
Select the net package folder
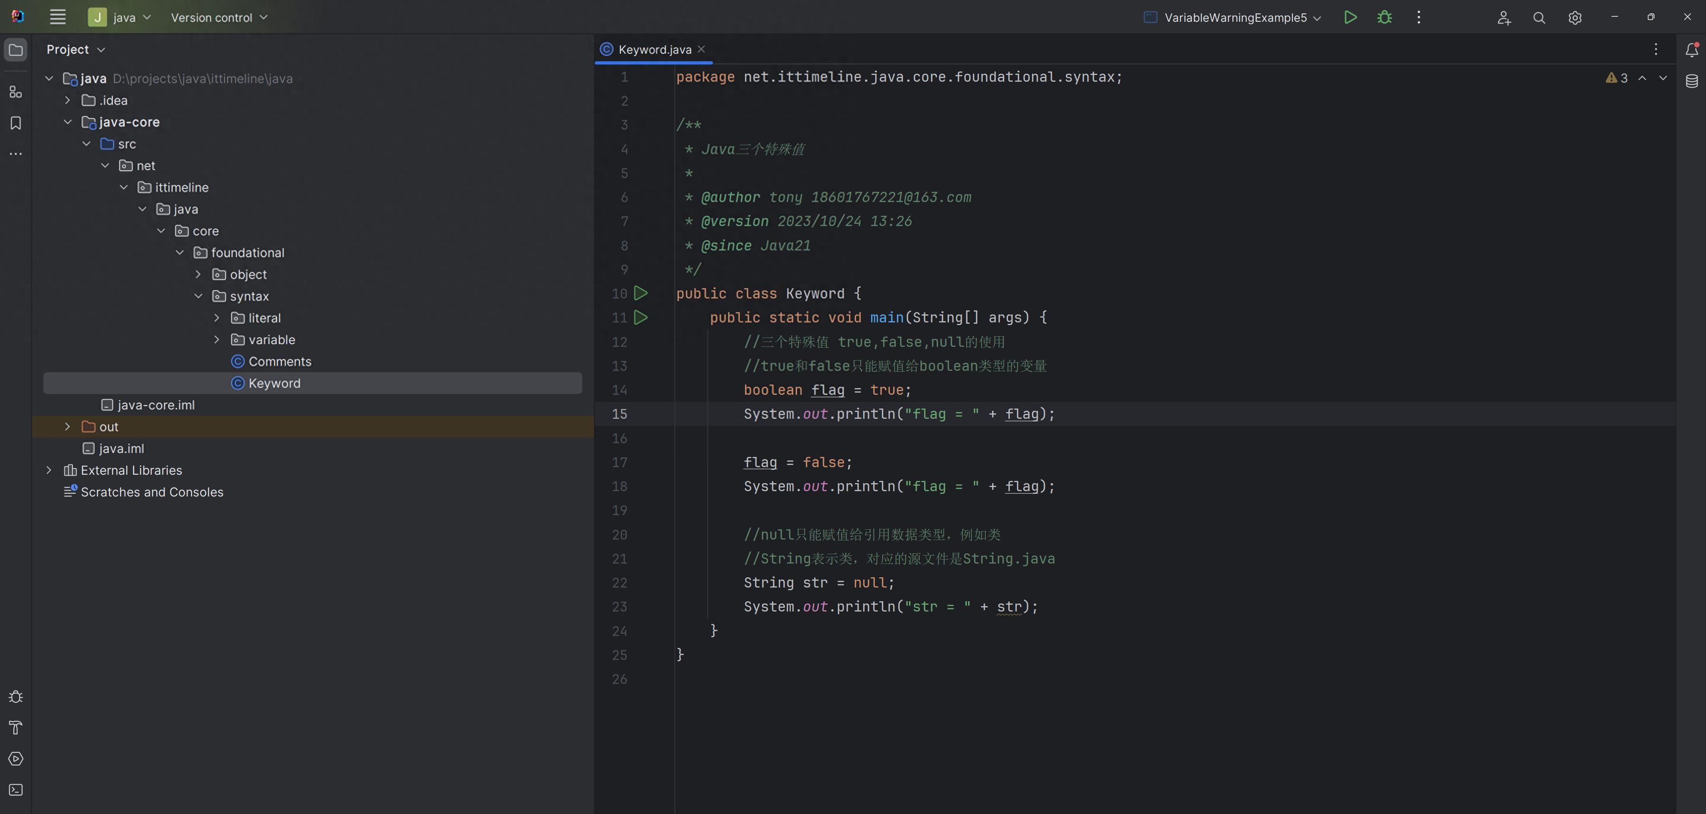point(137,166)
